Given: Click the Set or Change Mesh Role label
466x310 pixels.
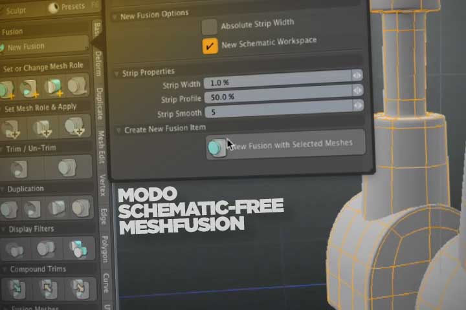Looking at the screenshot, I should [43, 67].
